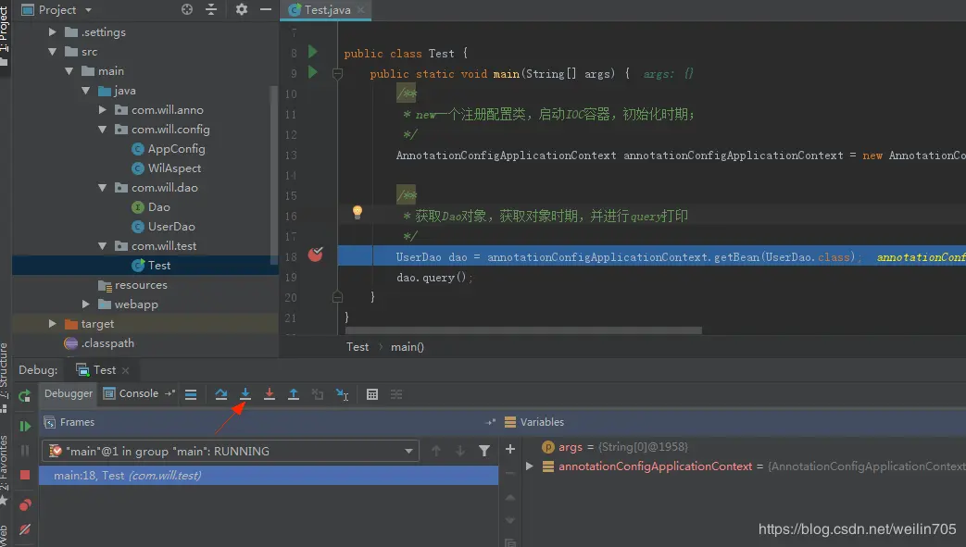
Task: Close the Test debug session tab
Action: 126,370
